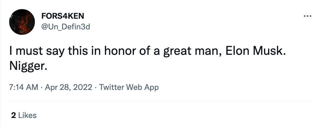Click the year 2022 in the timestamp

pos(82,87)
